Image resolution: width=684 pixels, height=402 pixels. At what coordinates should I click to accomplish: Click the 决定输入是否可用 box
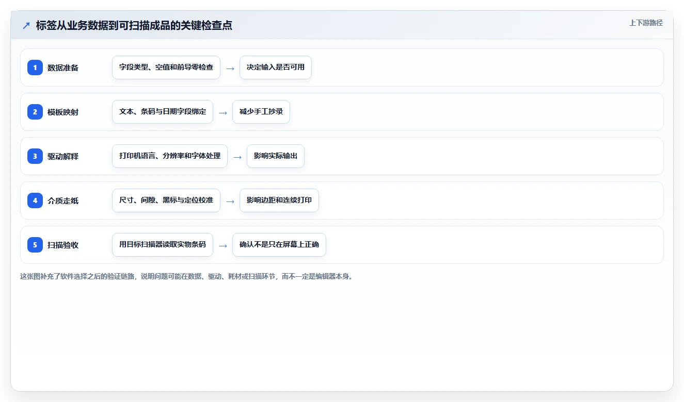click(276, 68)
